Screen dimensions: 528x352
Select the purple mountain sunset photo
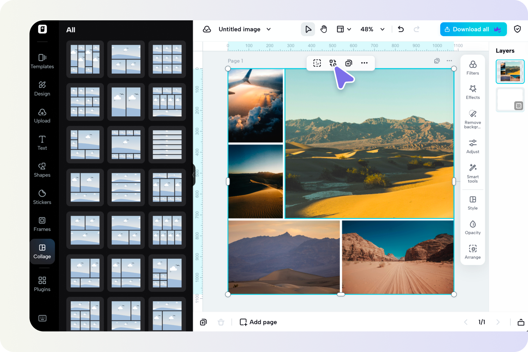284,257
